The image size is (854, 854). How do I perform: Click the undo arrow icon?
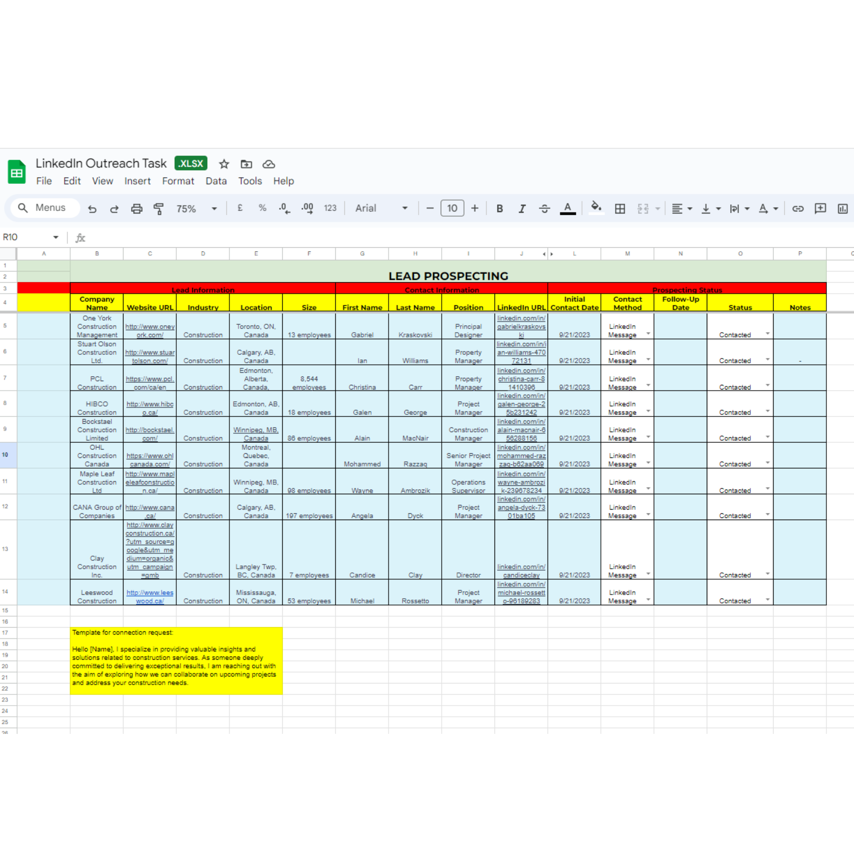[92, 208]
